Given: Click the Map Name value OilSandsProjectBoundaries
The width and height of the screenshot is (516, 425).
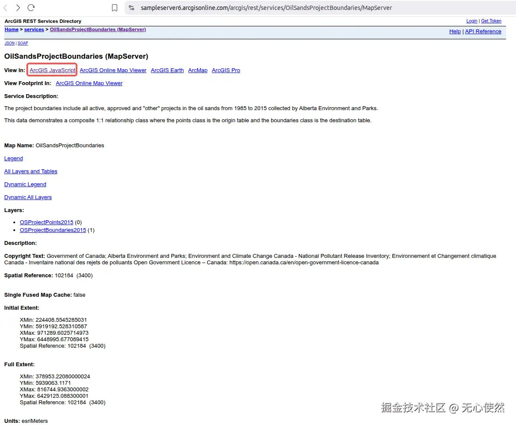Looking at the screenshot, I should (70, 146).
